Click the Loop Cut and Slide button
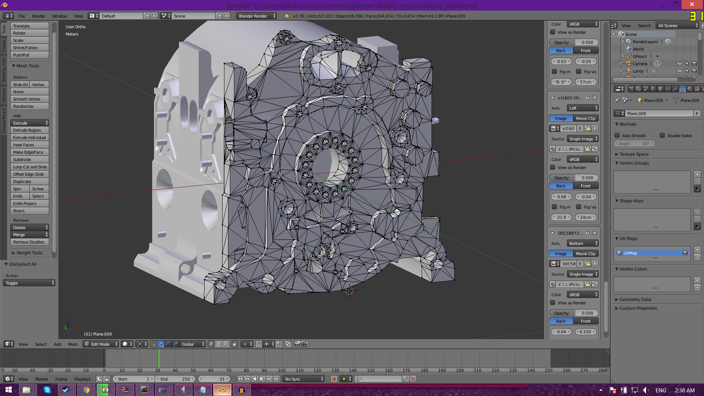Image resolution: width=704 pixels, height=396 pixels. [30, 167]
